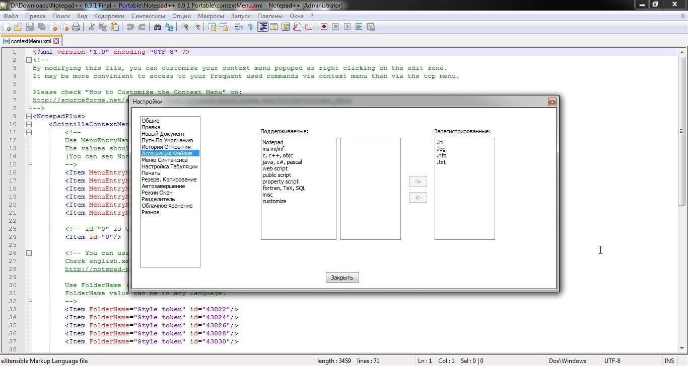Select Новый Документ in settings list

170,134
